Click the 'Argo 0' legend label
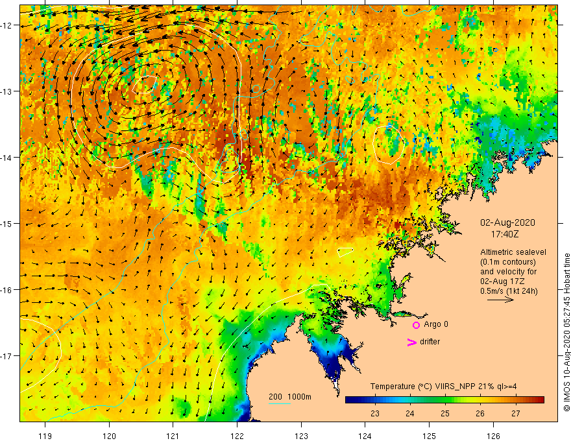 tap(436, 324)
